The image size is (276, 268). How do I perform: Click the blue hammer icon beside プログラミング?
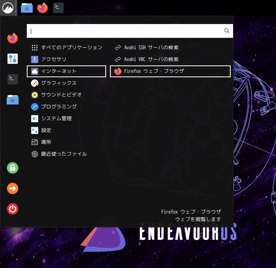tap(35, 107)
